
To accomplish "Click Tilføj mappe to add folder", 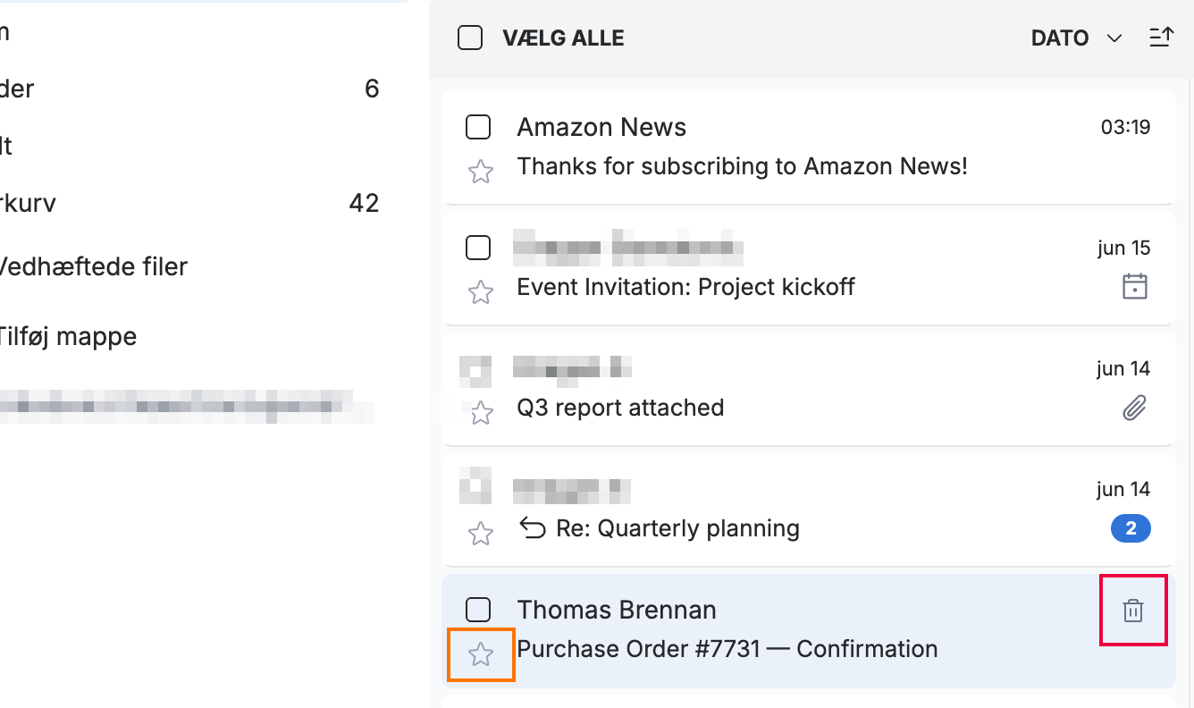I will (68, 336).
